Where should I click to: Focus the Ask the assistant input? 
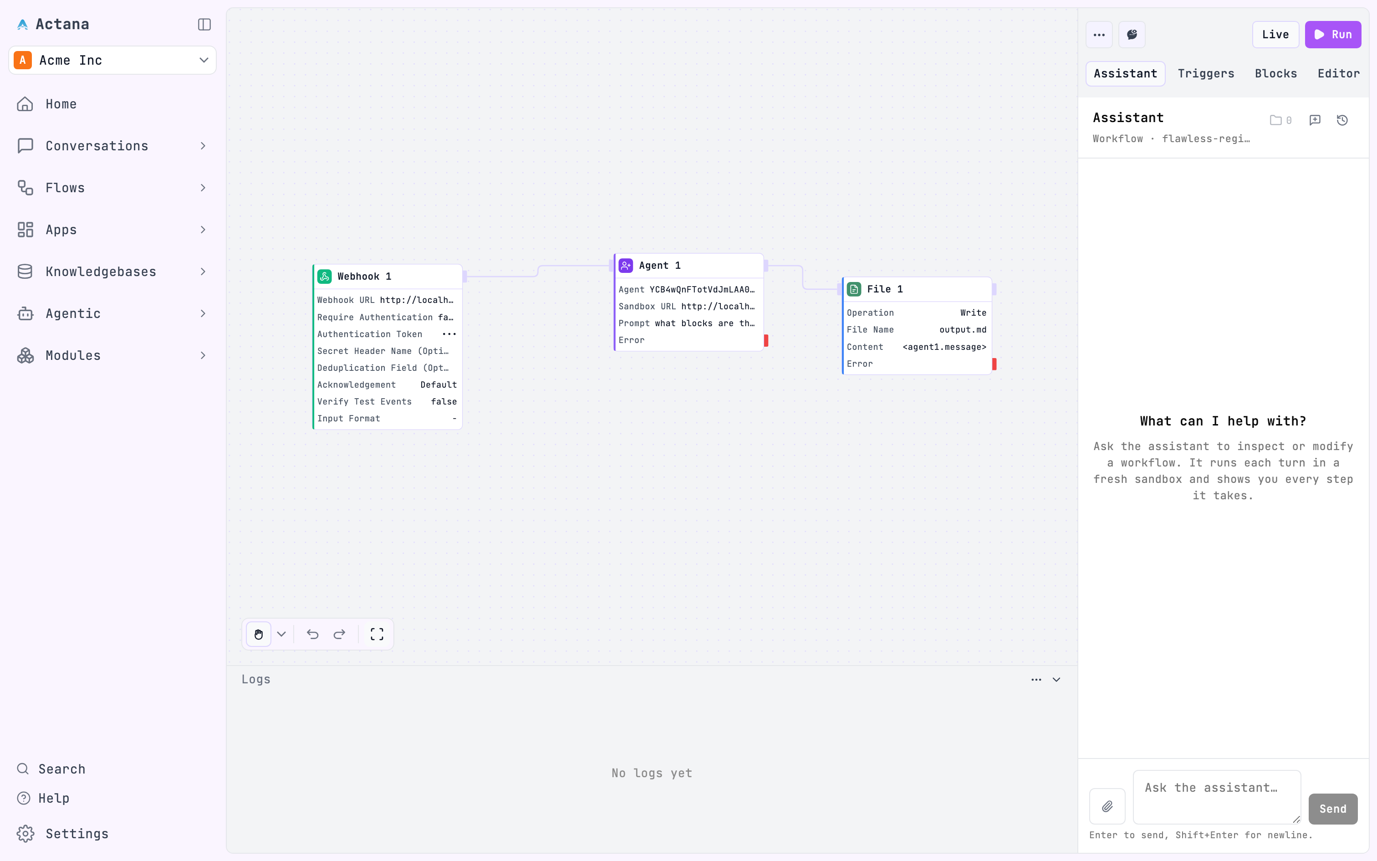tap(1217, 797)
